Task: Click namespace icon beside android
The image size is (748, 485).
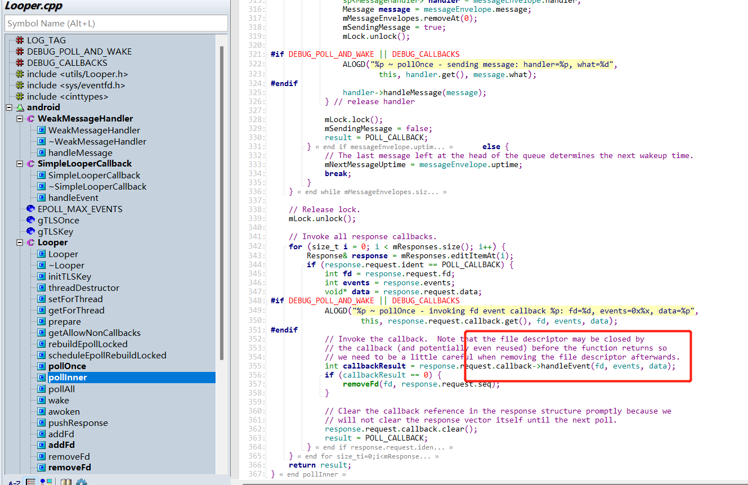Action: click(x=20, y=107)
